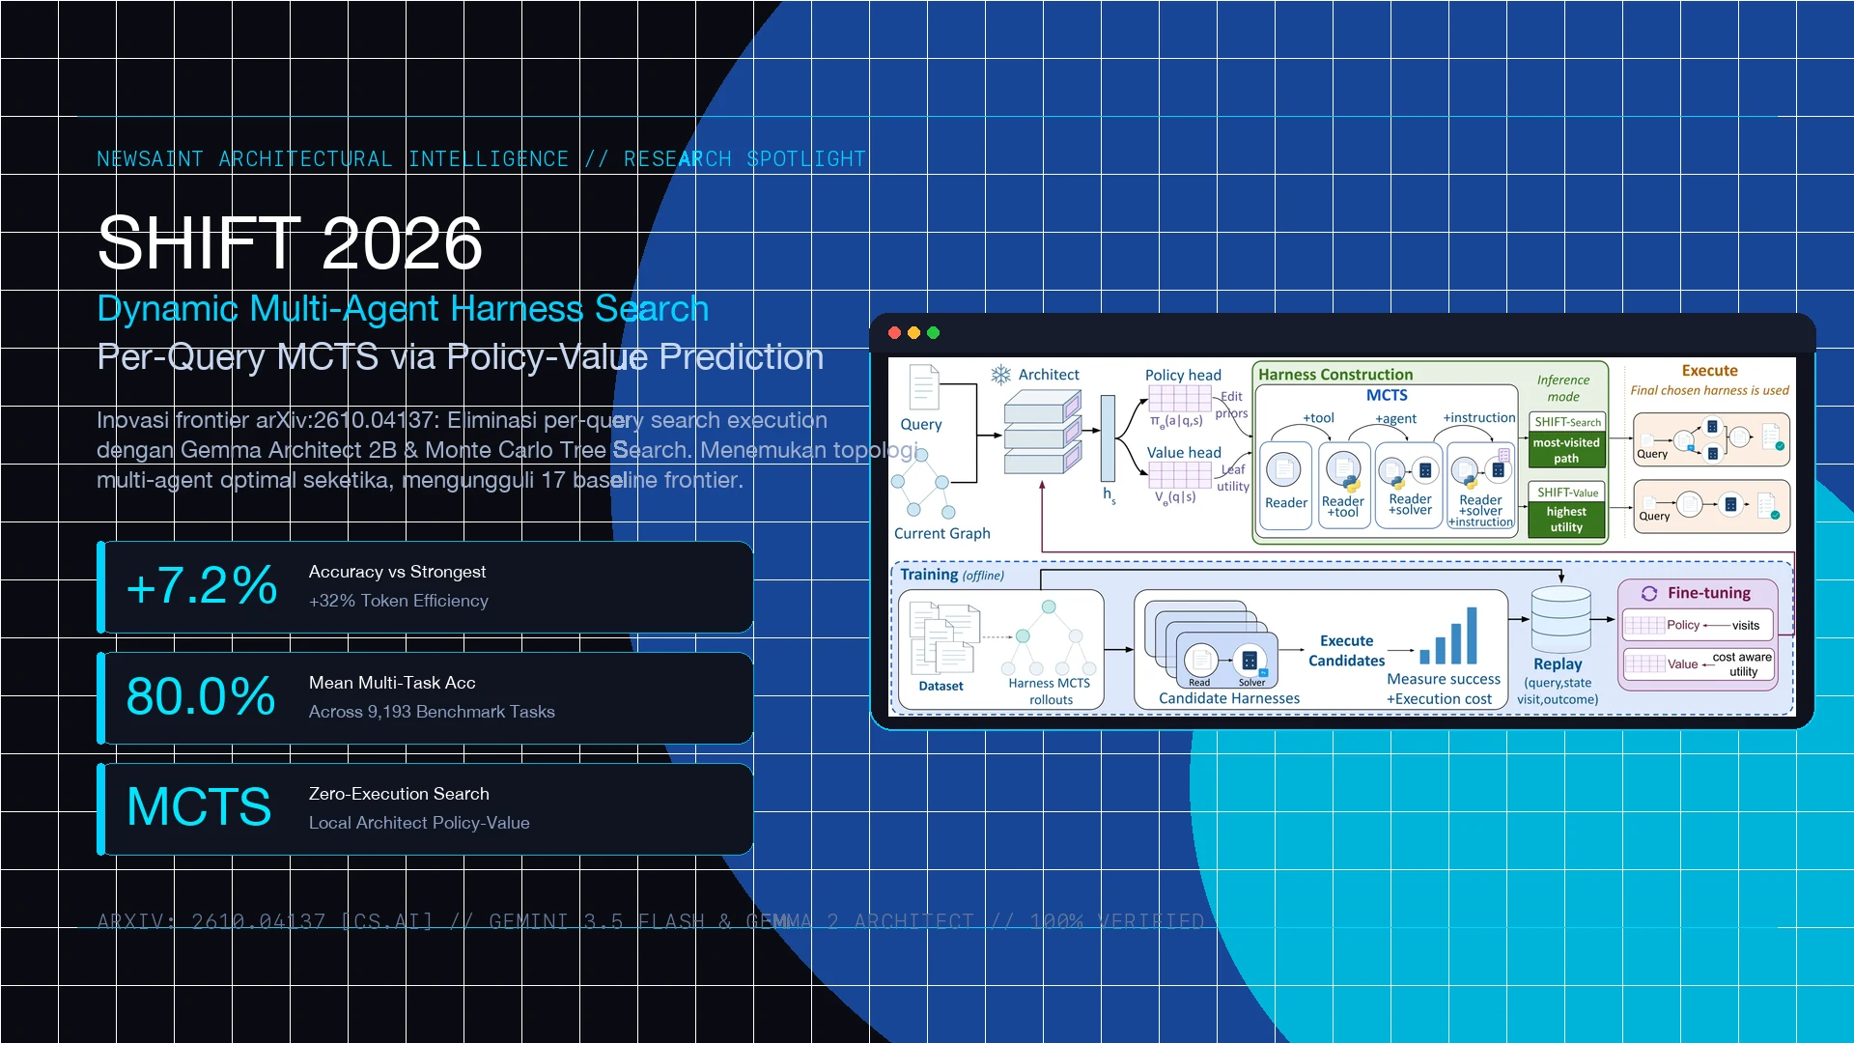
Task: Click the Local Architect Policy-Value text
Action: [x=419, y=823]
